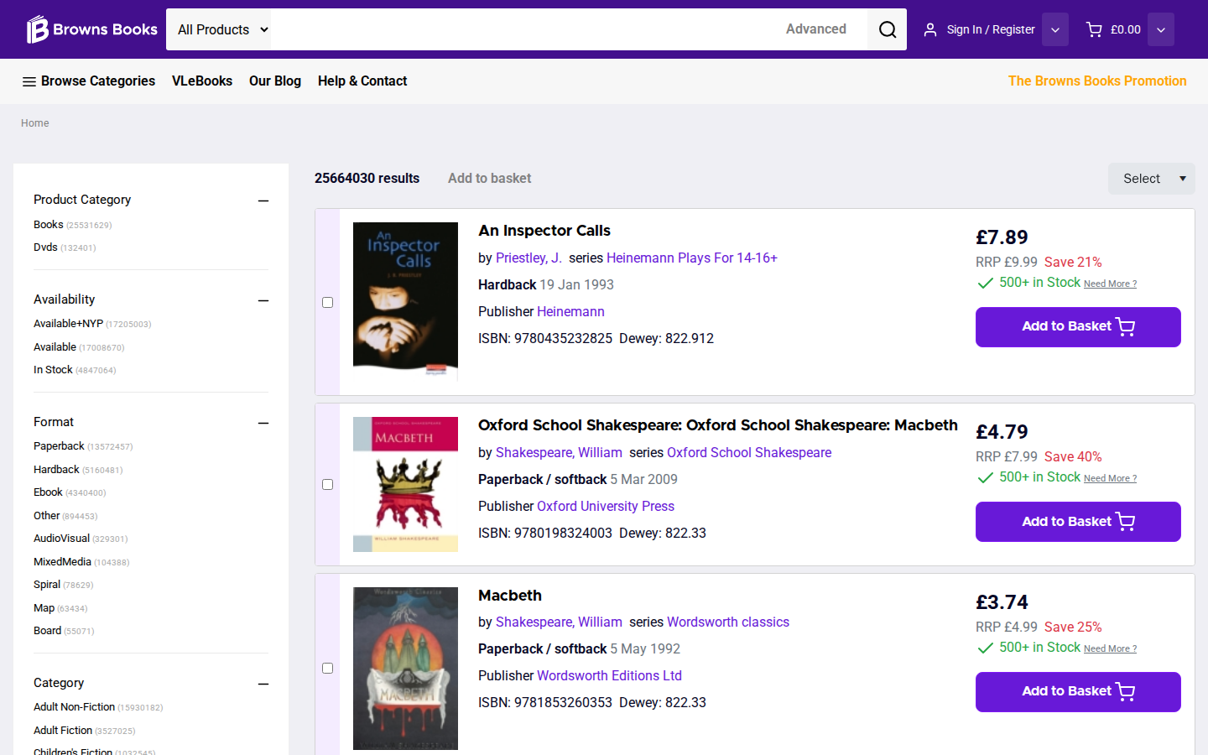Open the All Products search dropdown

[x=220, y=29]
